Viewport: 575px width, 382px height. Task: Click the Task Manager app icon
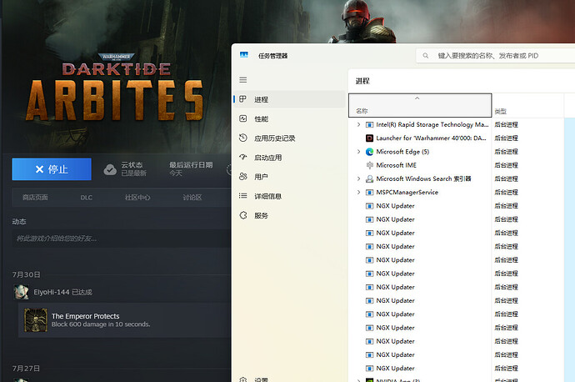(244, 55)
